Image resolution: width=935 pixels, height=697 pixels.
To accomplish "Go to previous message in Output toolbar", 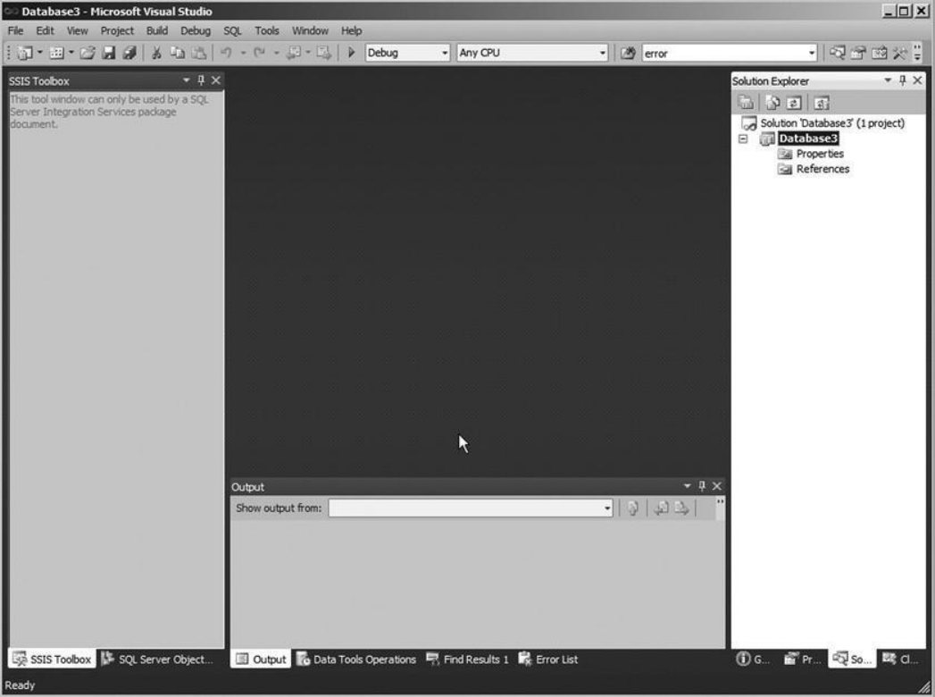I will [x=661, y=508].
